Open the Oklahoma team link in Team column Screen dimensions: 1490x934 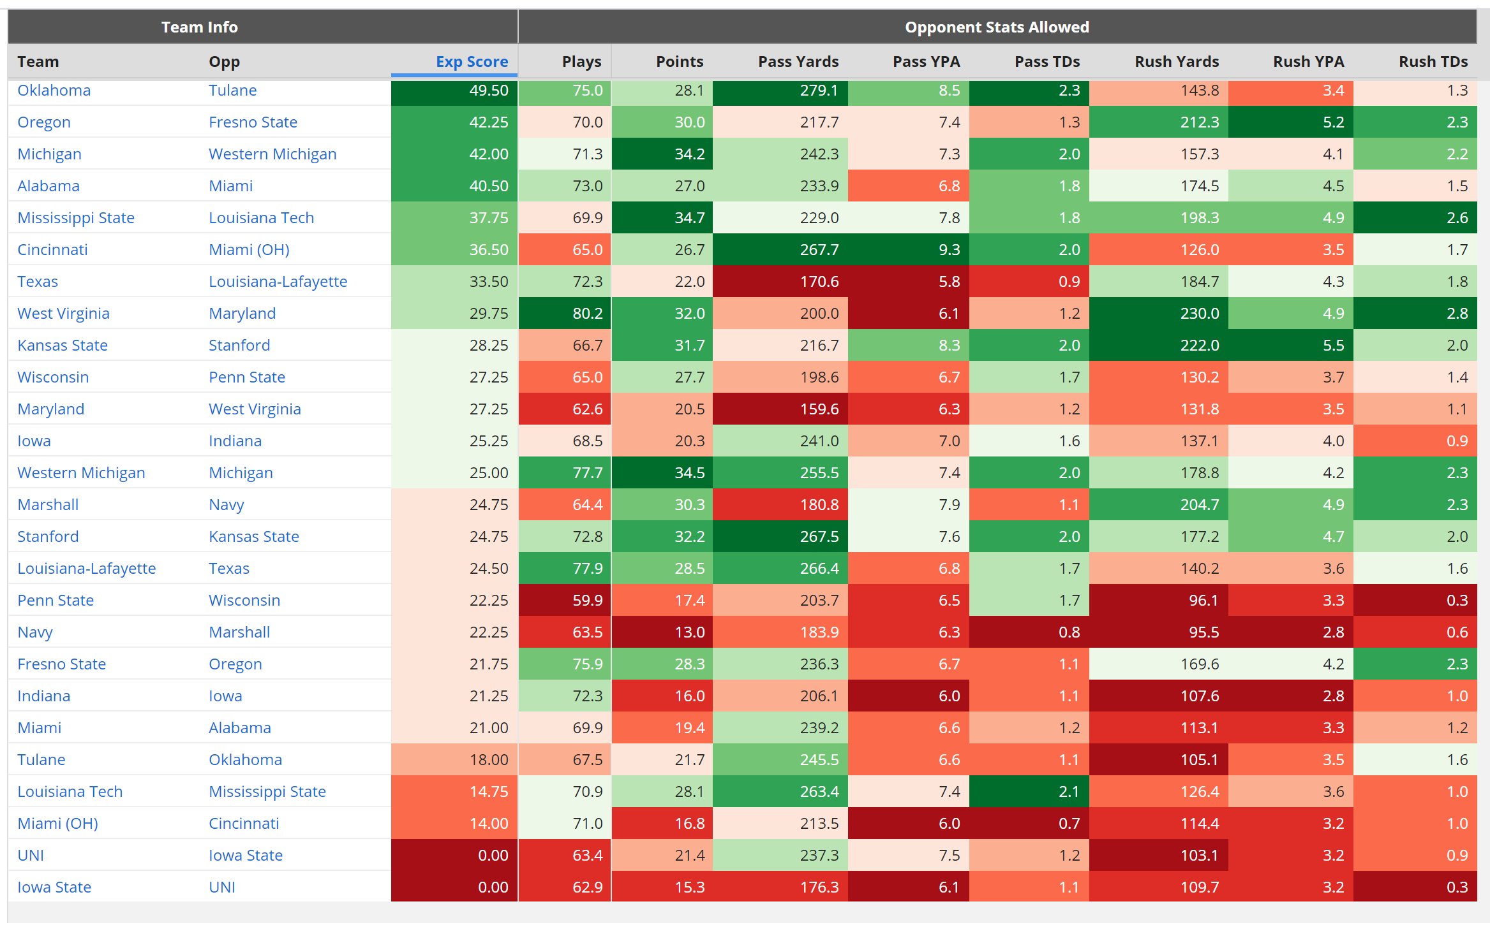(x=54, y=90)
